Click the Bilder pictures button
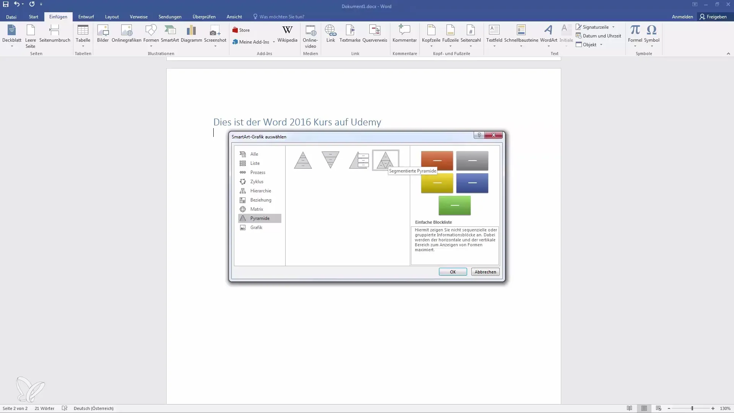 click(x=103, y=34)
